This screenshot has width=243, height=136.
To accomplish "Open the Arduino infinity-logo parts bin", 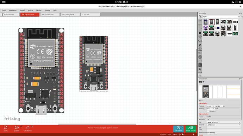I will (200, 41).
